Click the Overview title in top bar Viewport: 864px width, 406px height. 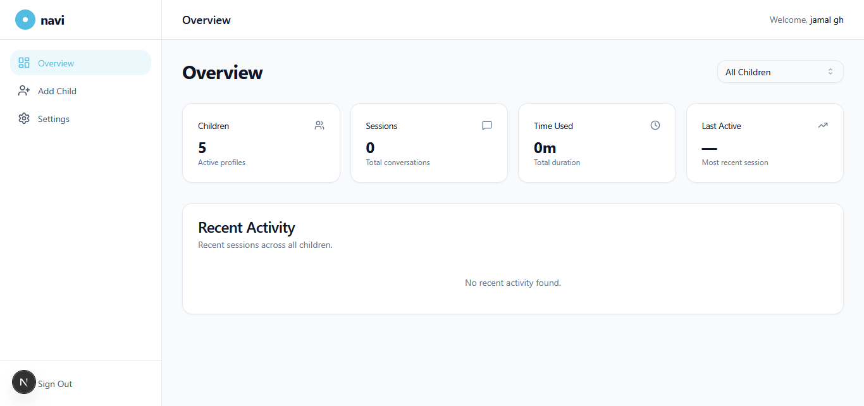pos(206,20)
